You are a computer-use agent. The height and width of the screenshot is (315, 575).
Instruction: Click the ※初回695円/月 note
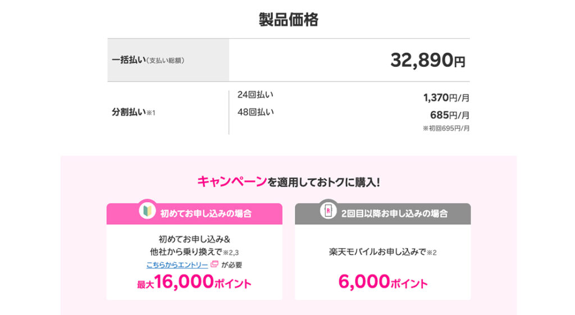click(x=446, y=129)
